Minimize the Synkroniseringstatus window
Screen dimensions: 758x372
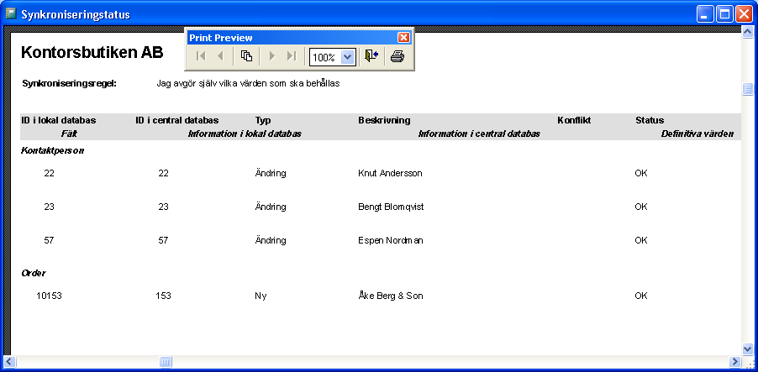click(706, 13)
